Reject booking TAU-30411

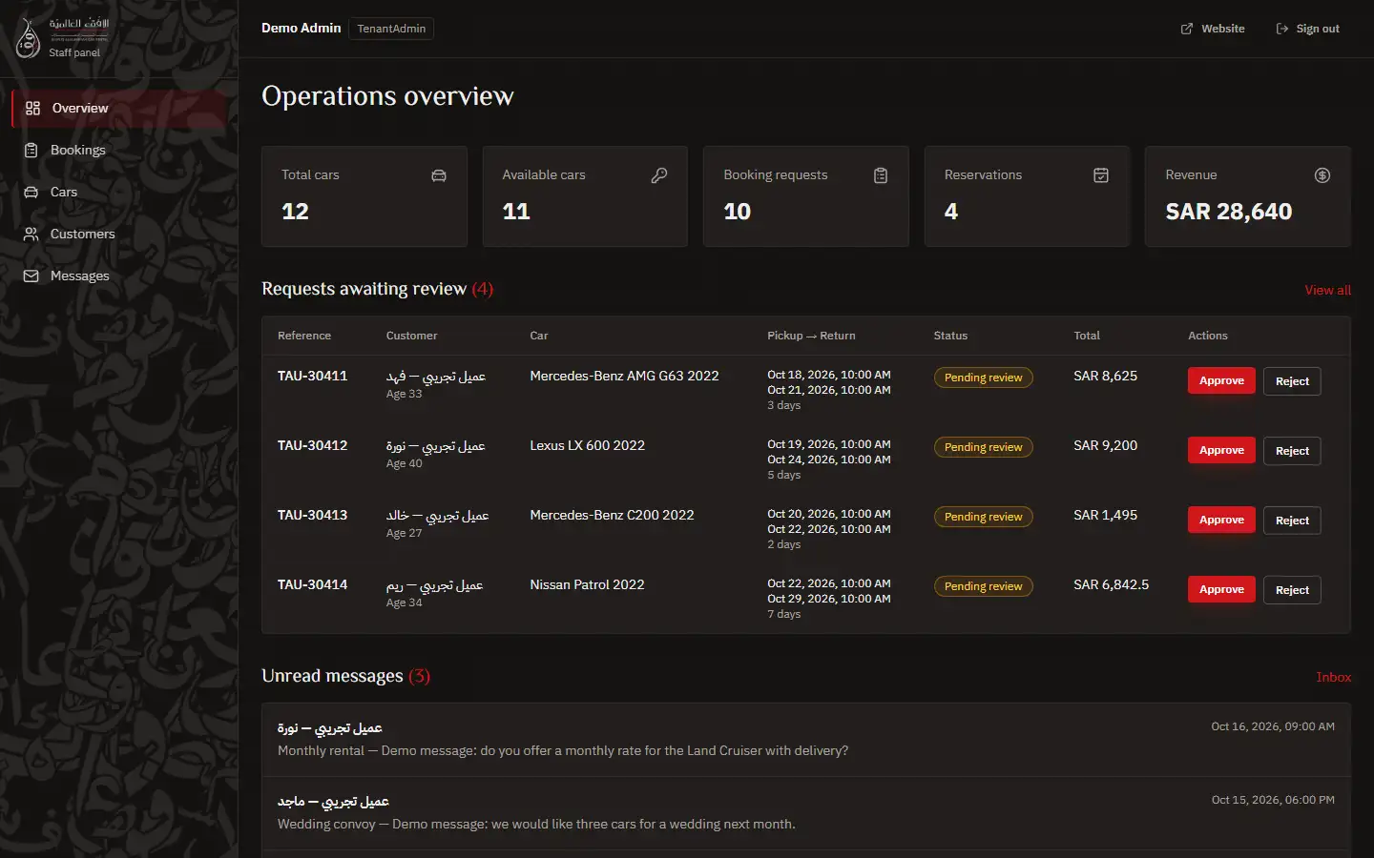pyautogui.click(x=1292, y=381)
